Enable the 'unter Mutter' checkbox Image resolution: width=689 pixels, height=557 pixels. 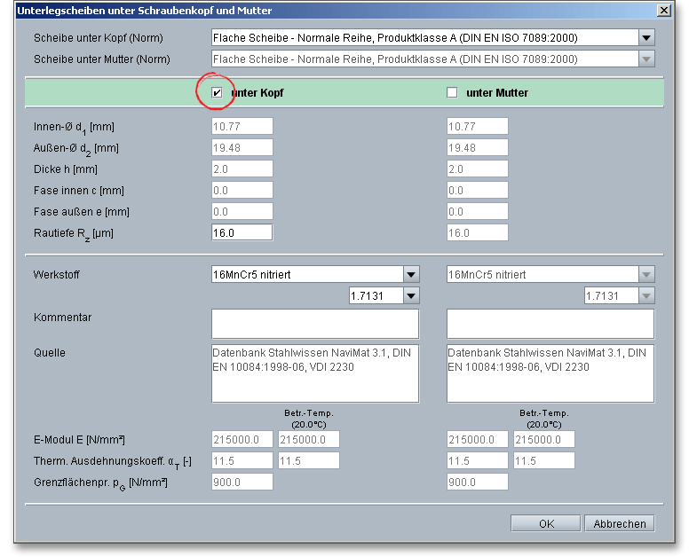[x=452, y=92]
